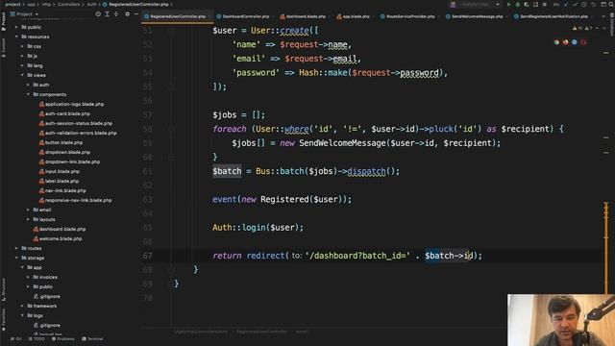Open responsive-nav-link.blade.php in the tree
The height and width of the screenshot is (346, 615).
[x=75, y=200]
